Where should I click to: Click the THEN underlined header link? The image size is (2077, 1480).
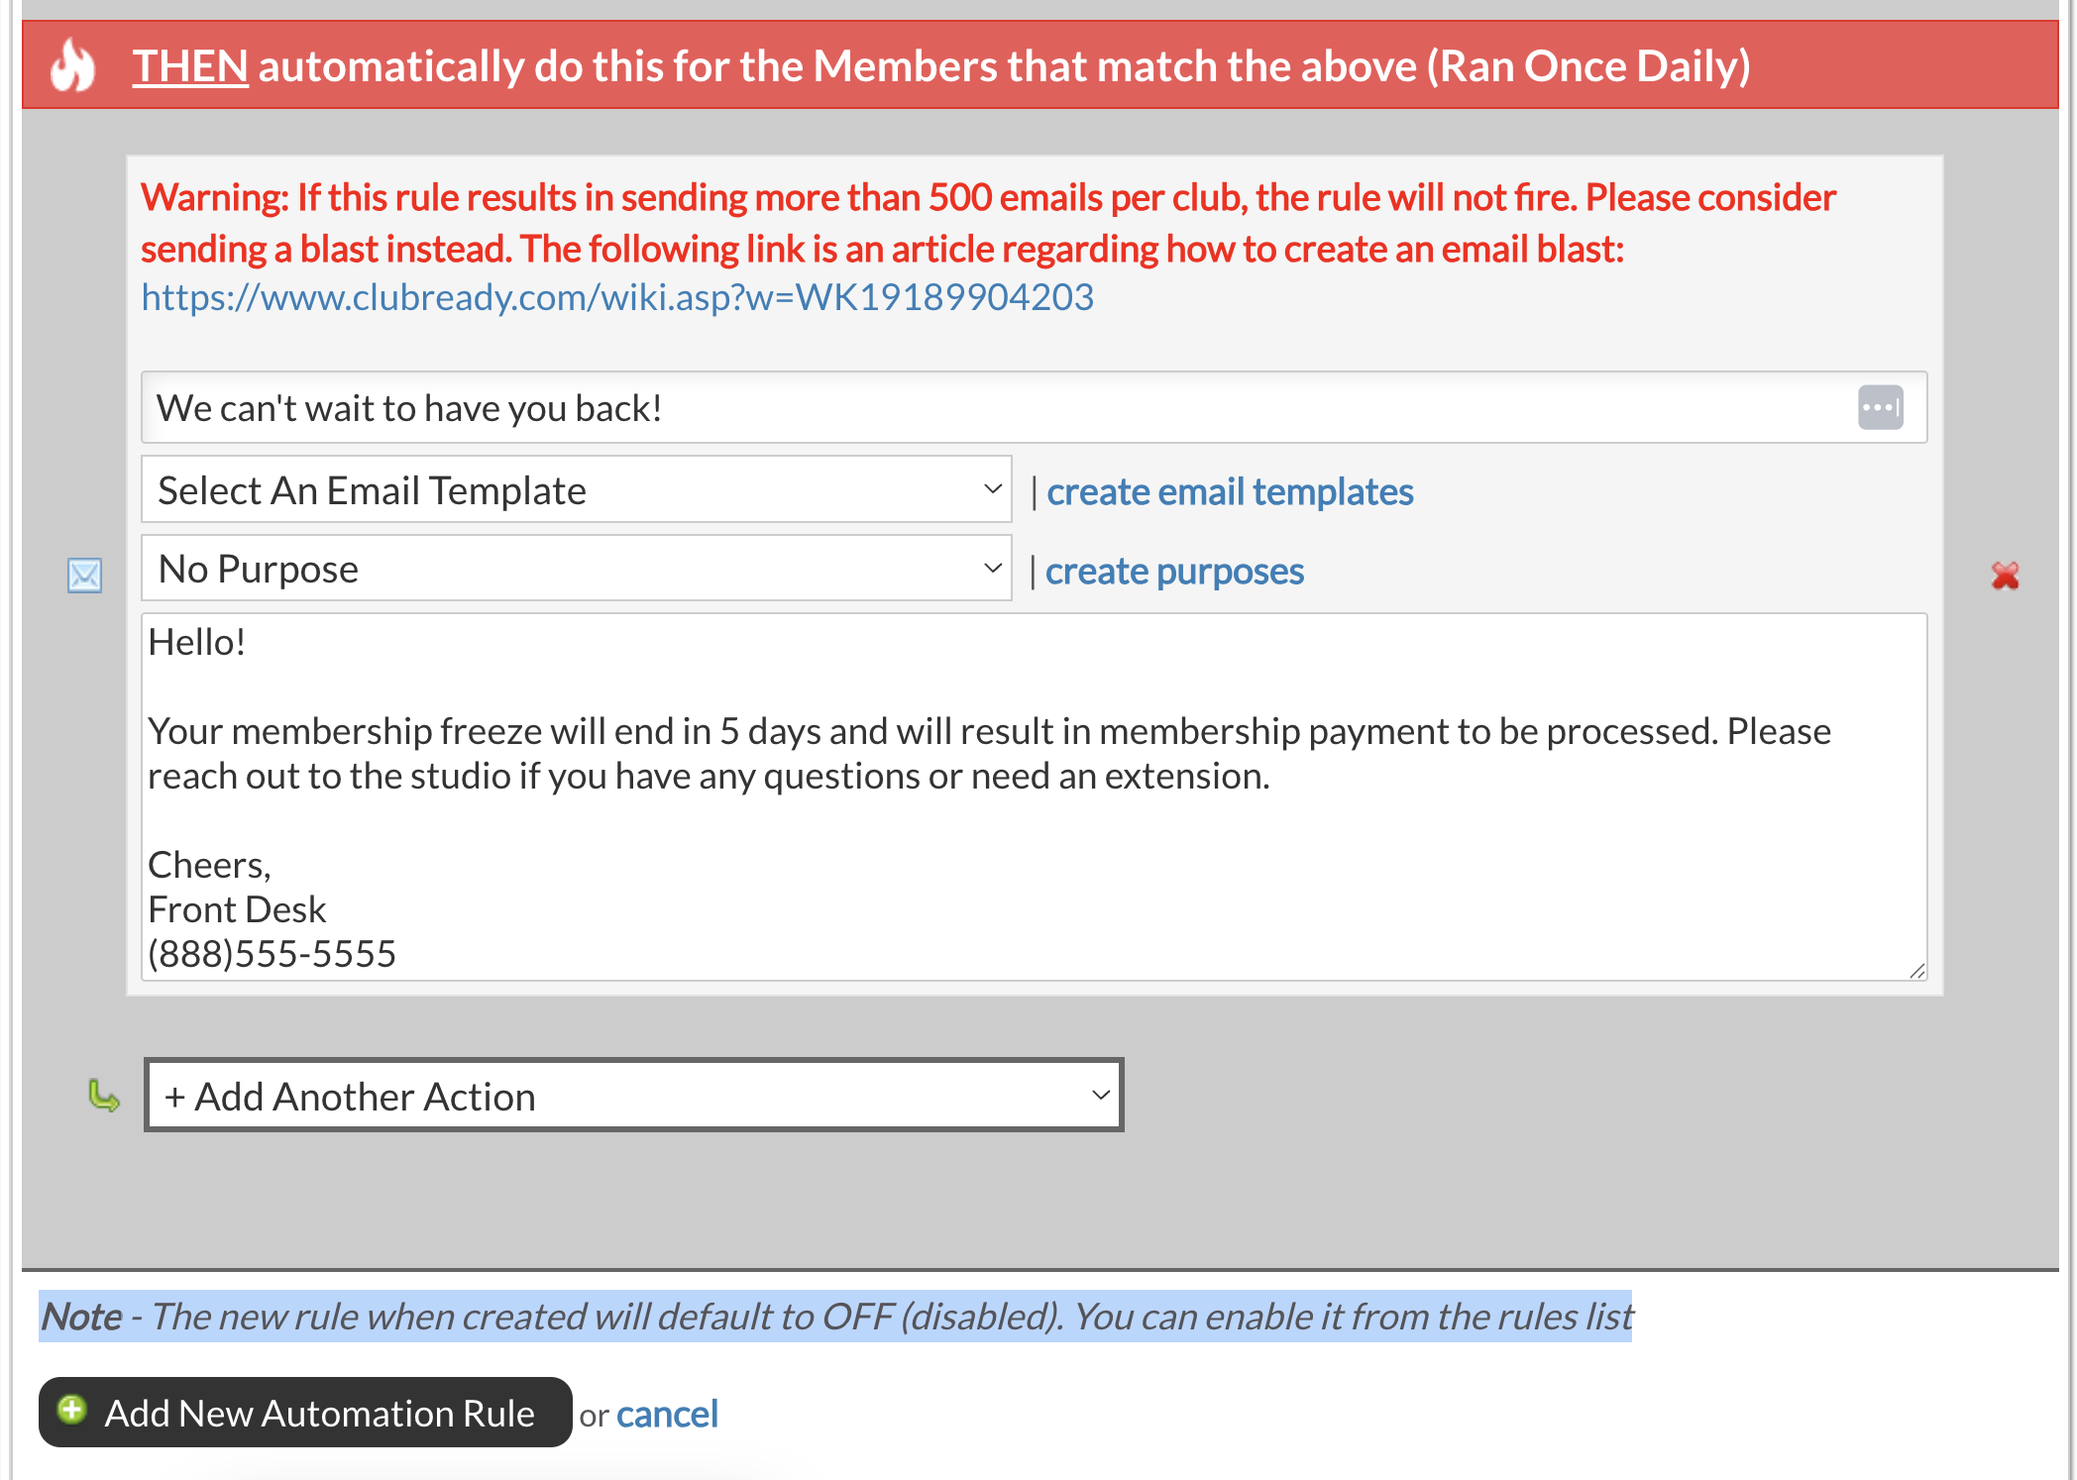[x=190, y=66]
